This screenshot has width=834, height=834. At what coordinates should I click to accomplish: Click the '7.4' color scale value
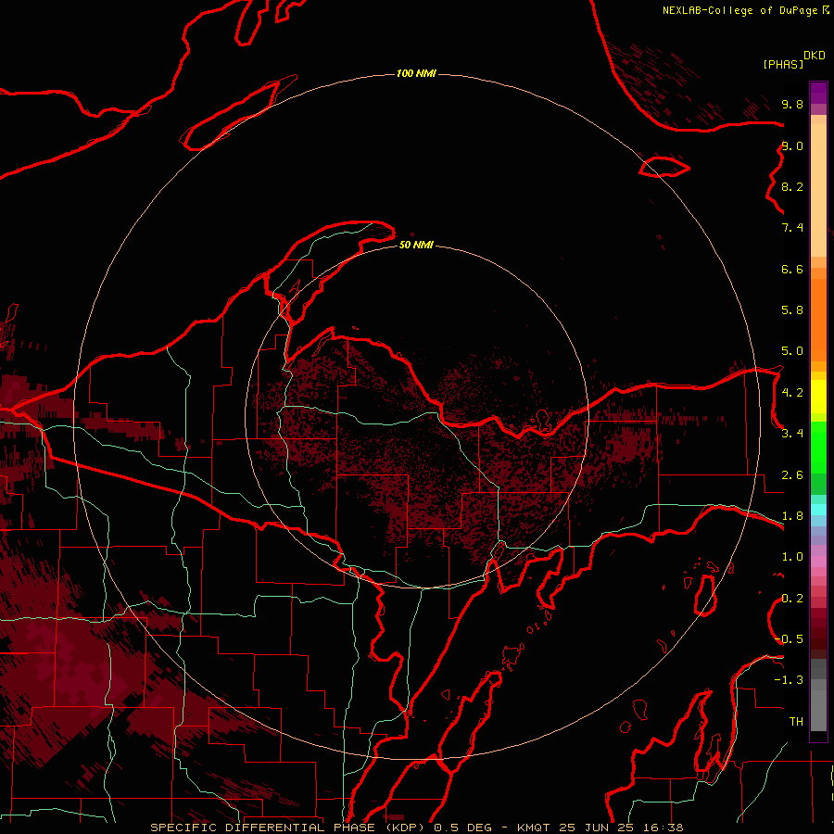792,228
